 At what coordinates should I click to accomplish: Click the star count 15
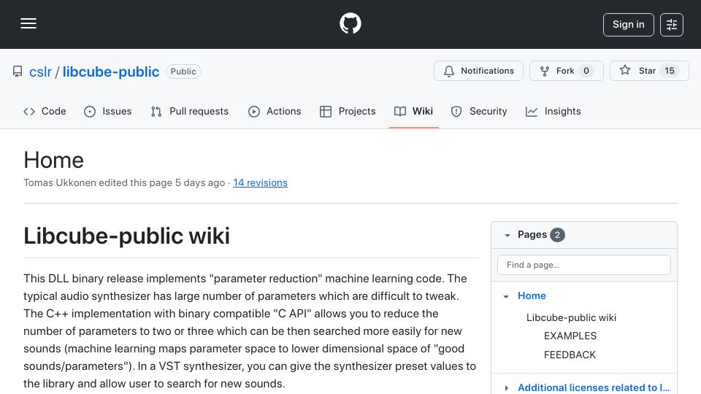point(670,71)
